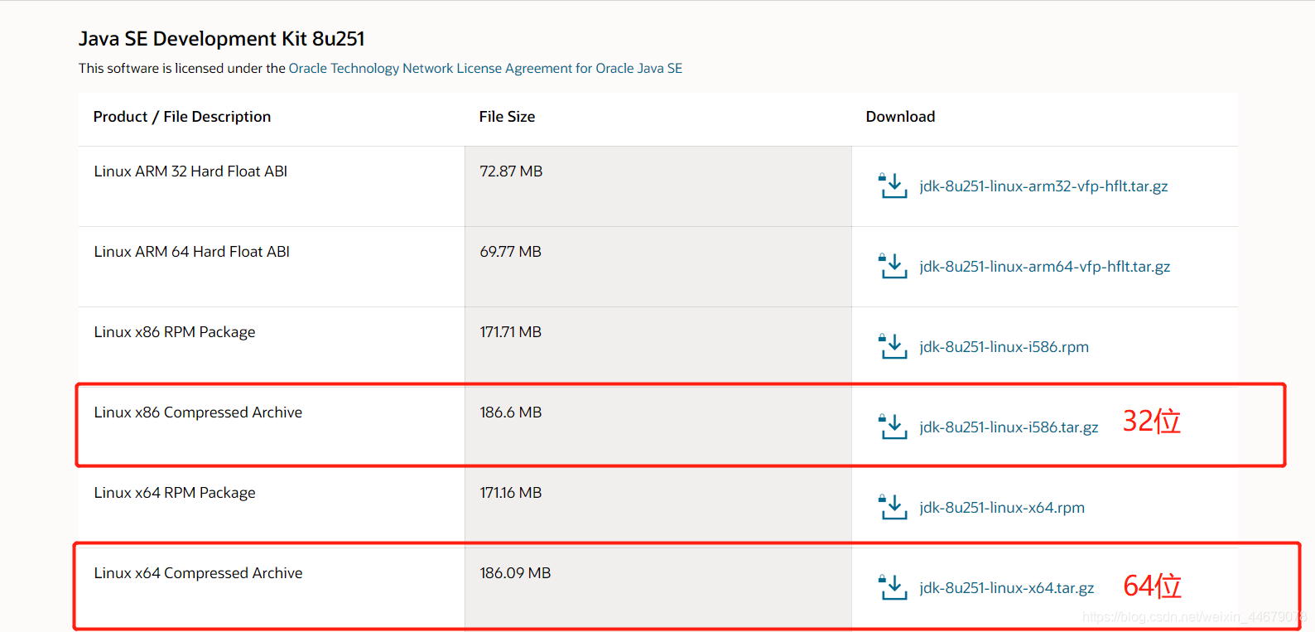
Task: Download jdk-8u251-linux-arm32-vfp-hflt.tar.gz file link
Action: coord(1043,186)
